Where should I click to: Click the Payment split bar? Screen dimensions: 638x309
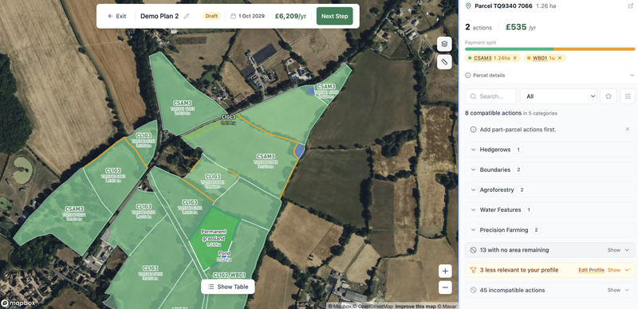point(550,49)
